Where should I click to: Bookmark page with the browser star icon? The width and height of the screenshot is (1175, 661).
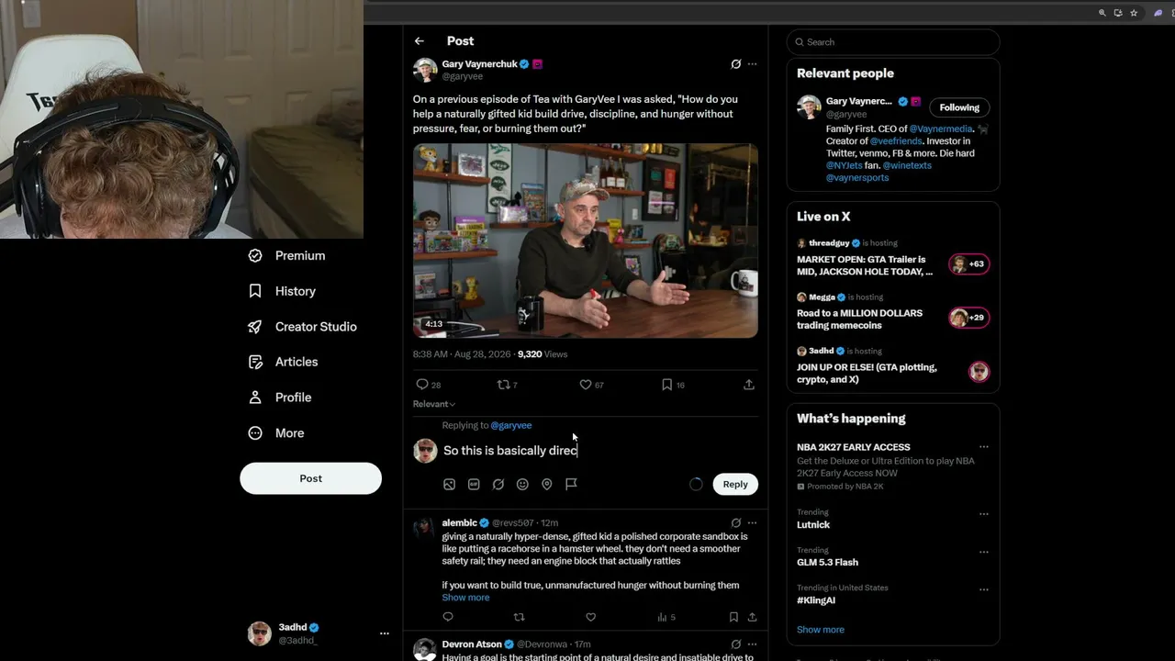click(x=1134, y=13)
